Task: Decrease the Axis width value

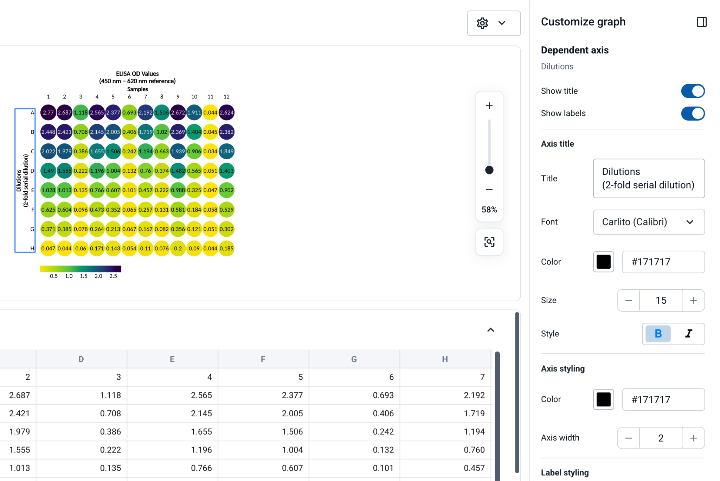Action: click(x=629, y=438)
